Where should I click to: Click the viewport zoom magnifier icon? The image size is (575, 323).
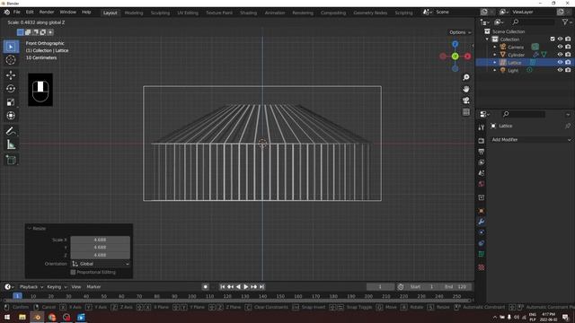pyautogui.click(x=466, y=78)
